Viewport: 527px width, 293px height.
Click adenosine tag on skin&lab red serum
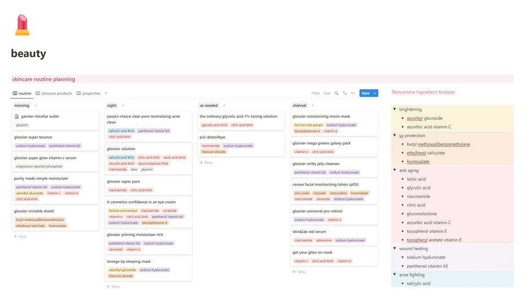pos(324,240)
